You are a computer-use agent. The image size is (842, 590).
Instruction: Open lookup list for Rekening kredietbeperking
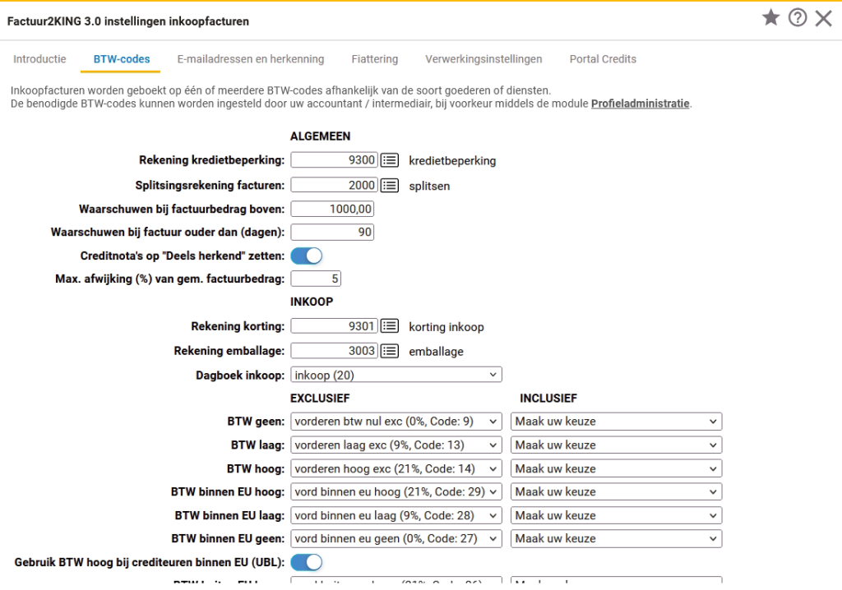coord(389,161)
